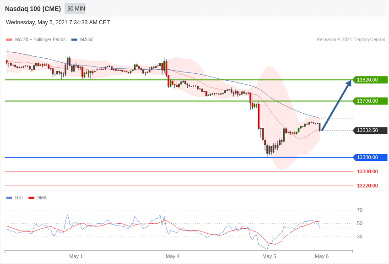The width and height of the screenshot is (389, 264).
Task: Click the May 6 date axis label
Action: click(322, 256)
